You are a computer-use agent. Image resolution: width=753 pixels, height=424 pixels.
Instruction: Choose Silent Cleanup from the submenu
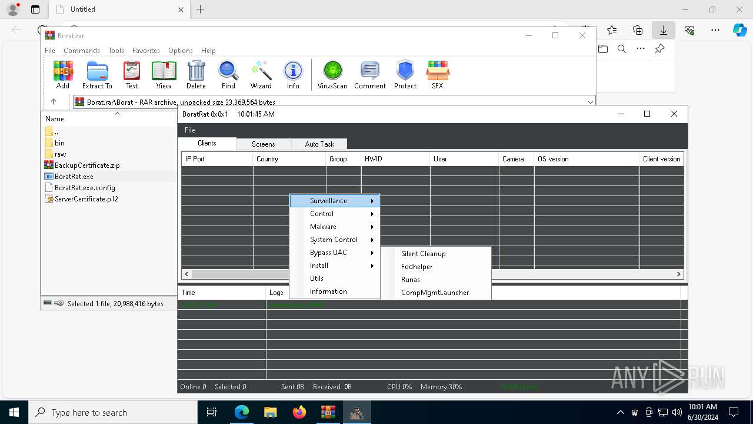click(436, 254)
